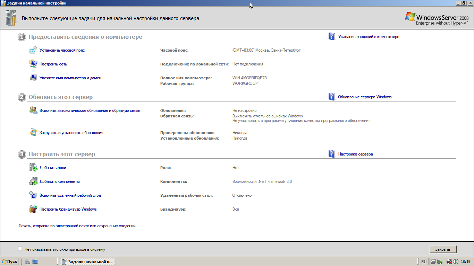474x266 pixels.
Task: Click the Задачи начальной настройки taskbar button
Action: tap(87, 262)
